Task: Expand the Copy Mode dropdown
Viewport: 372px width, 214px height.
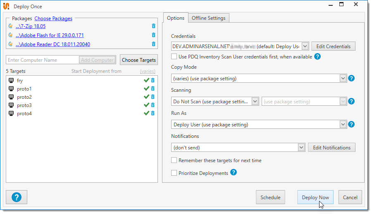Action: pyautogui.click(x=342, y=78)
